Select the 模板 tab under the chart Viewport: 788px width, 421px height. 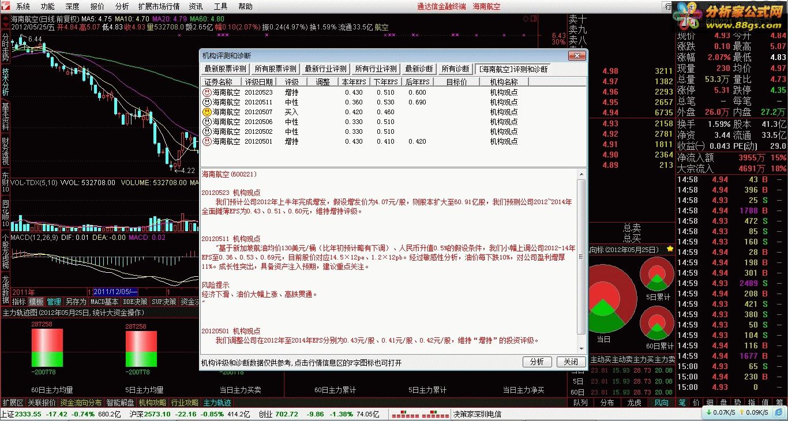[x=36, y=302]
